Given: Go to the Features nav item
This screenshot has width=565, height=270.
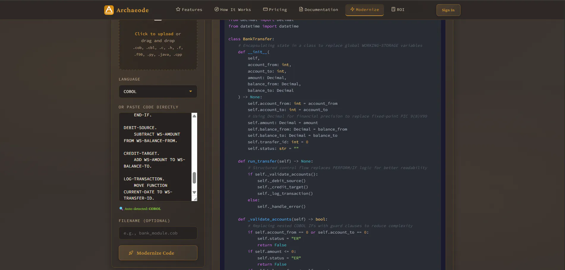Looking at the screenshot, I should tap(189, 9).
